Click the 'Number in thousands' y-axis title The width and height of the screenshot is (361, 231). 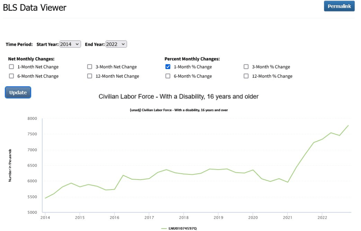(10, 165)
